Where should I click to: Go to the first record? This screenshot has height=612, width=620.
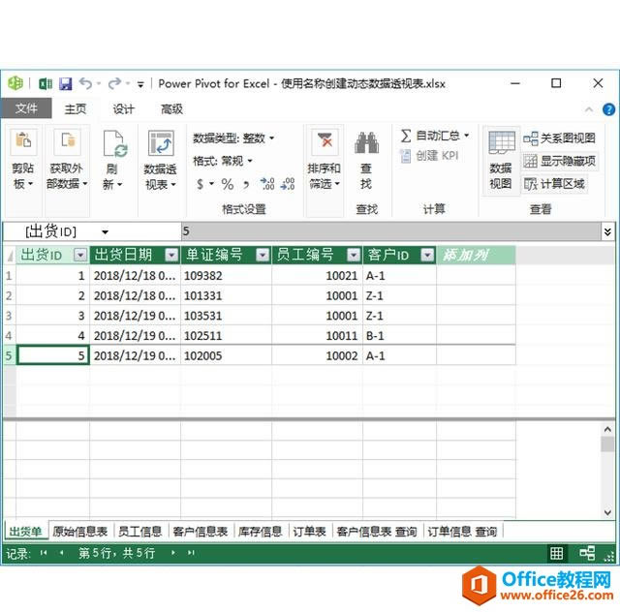point(44,553)
